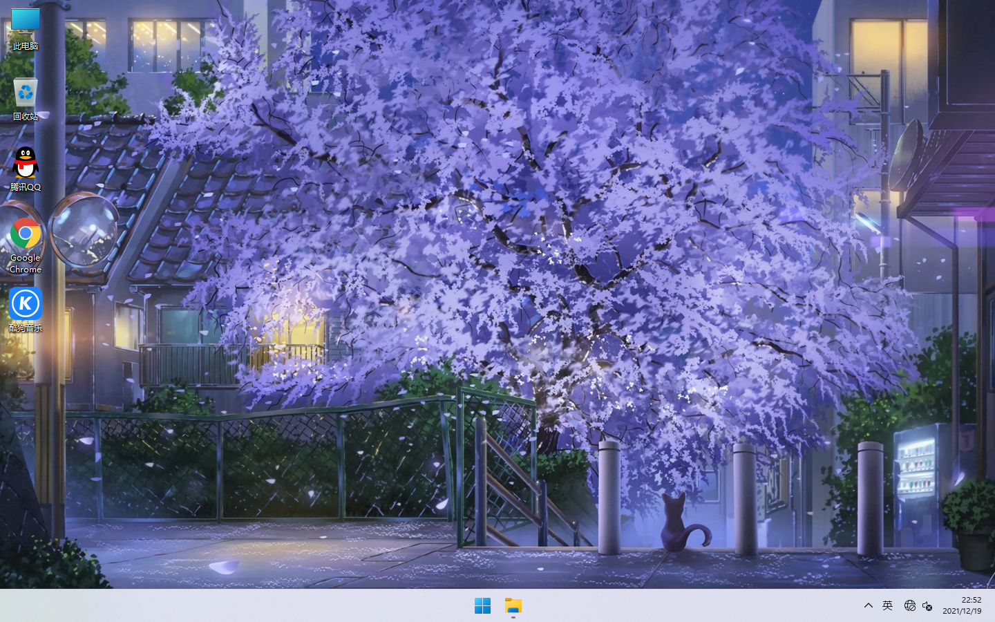Open calendar via the 2021/12/19 date
This screenshot has height=622, width=995.
pos(962,611)
